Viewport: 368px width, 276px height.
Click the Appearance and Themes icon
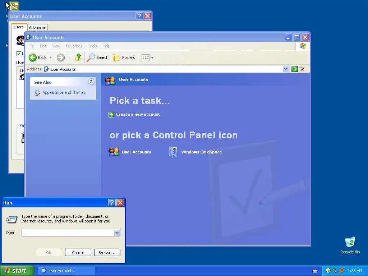(37, 92)
